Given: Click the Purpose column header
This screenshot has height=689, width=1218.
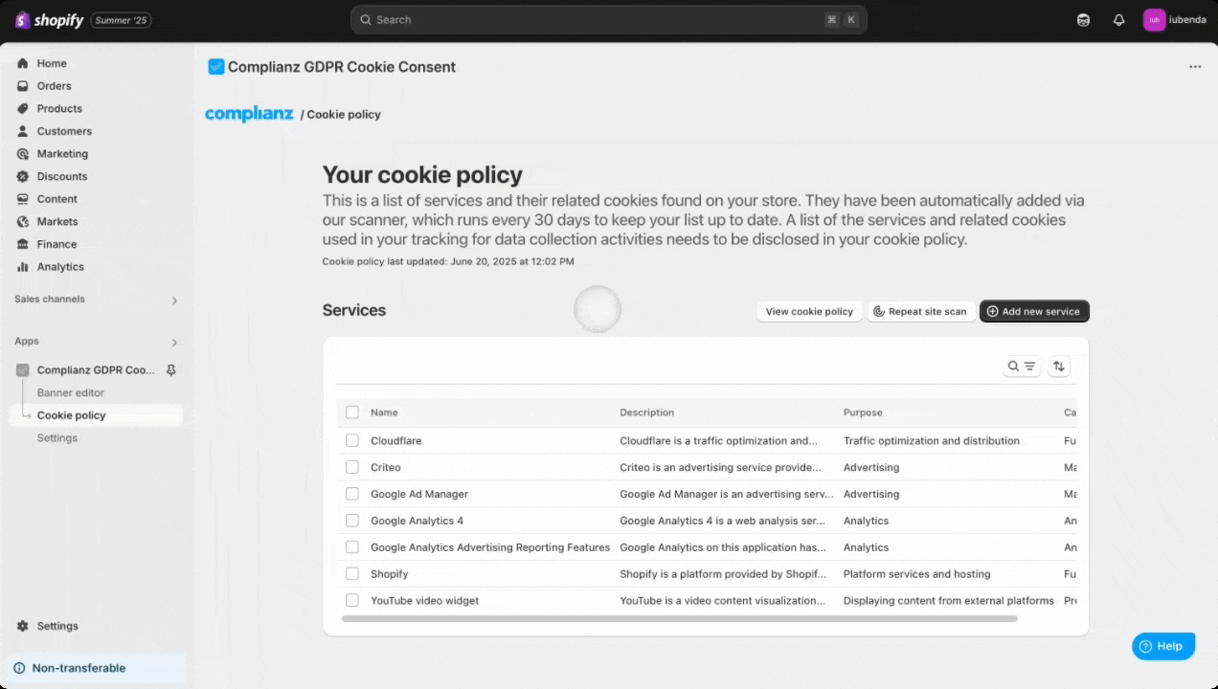Looking at the screenshot, I should tap(863, 412).
